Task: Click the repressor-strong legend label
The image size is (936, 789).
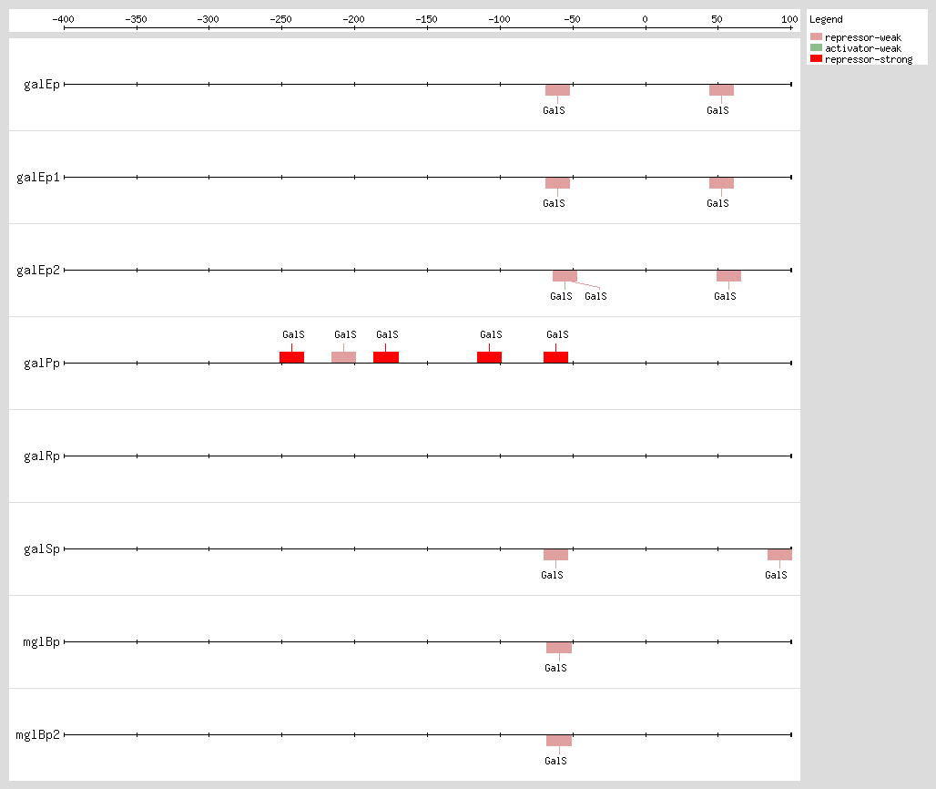Action: click(869, 59)
